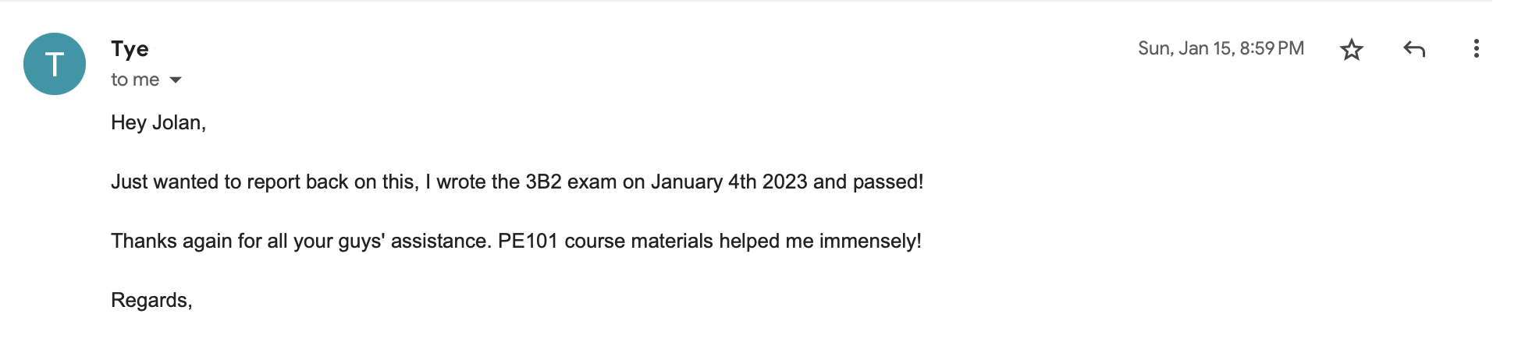This screenshot has width=1525, height=349.
Task: Click the Sun, Jan 15 timestamp
Action: click(1221, 48)
